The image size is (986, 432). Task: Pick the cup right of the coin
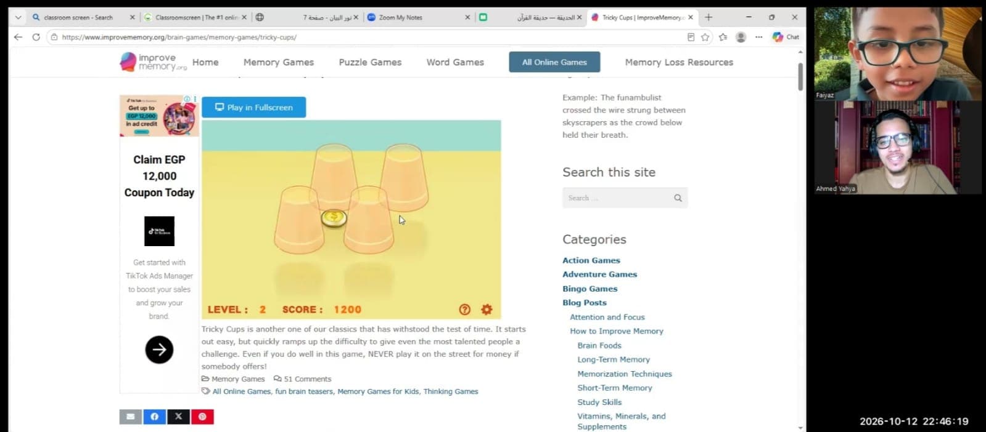(x=368, y=220)
